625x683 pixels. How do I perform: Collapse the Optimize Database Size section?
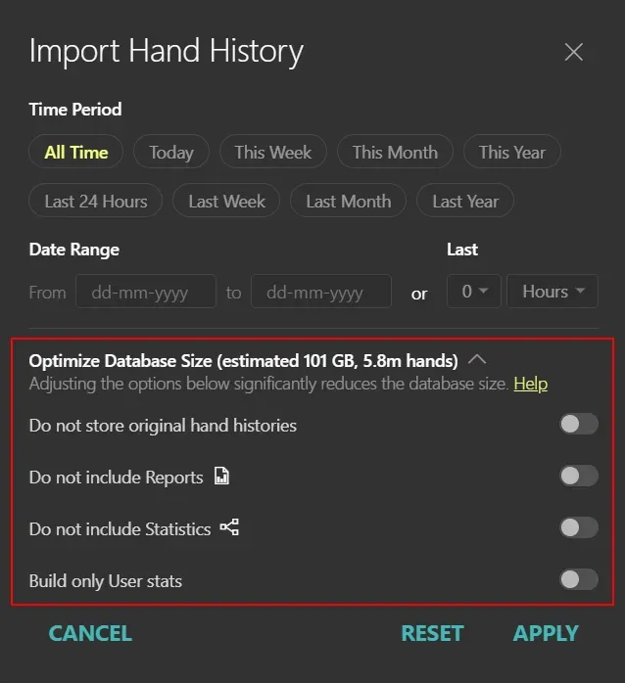point(476,360)
